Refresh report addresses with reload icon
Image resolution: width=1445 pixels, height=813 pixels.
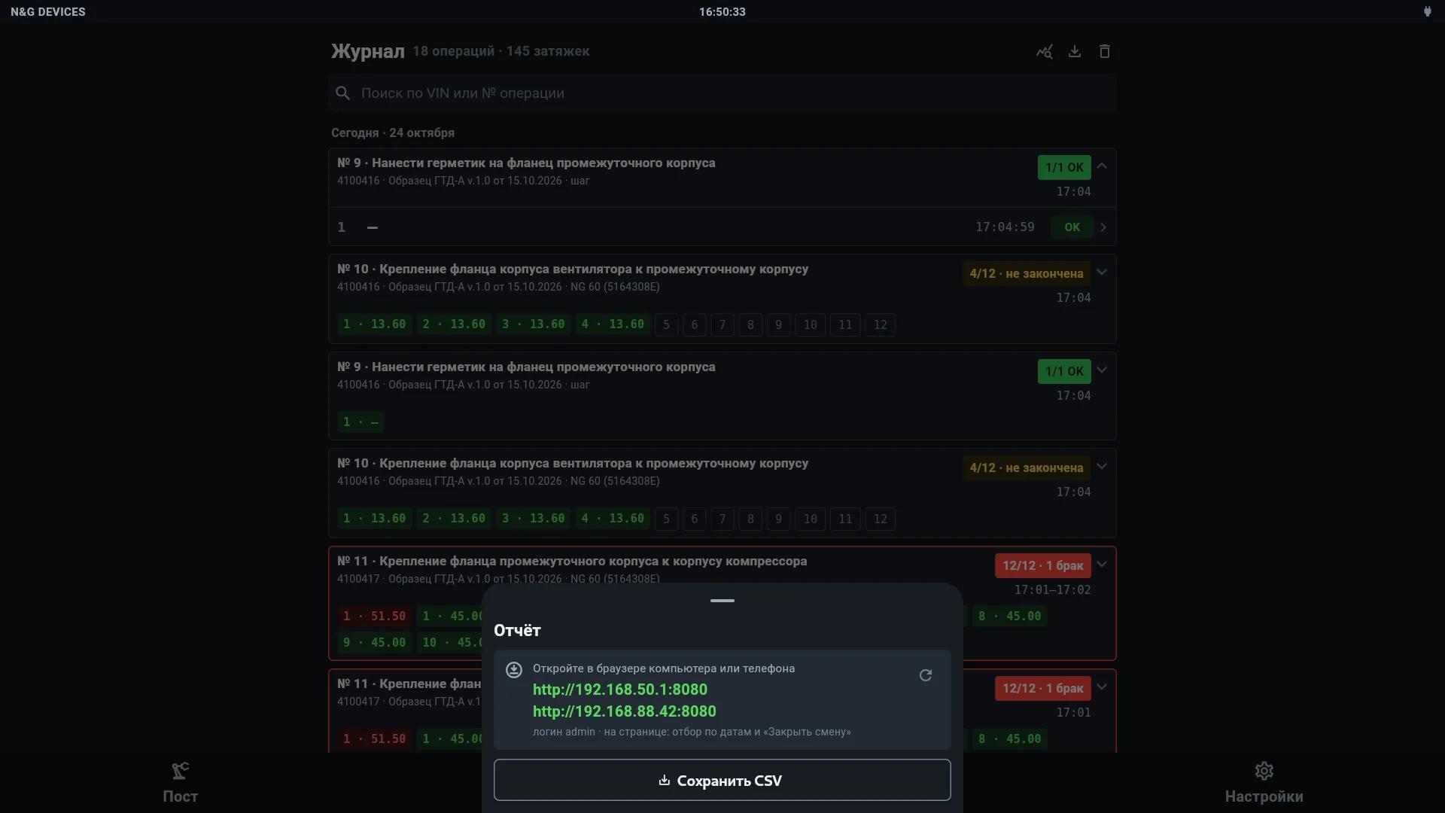click(926, 675)
